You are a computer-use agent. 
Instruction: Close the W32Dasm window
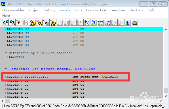click(163, 4)
